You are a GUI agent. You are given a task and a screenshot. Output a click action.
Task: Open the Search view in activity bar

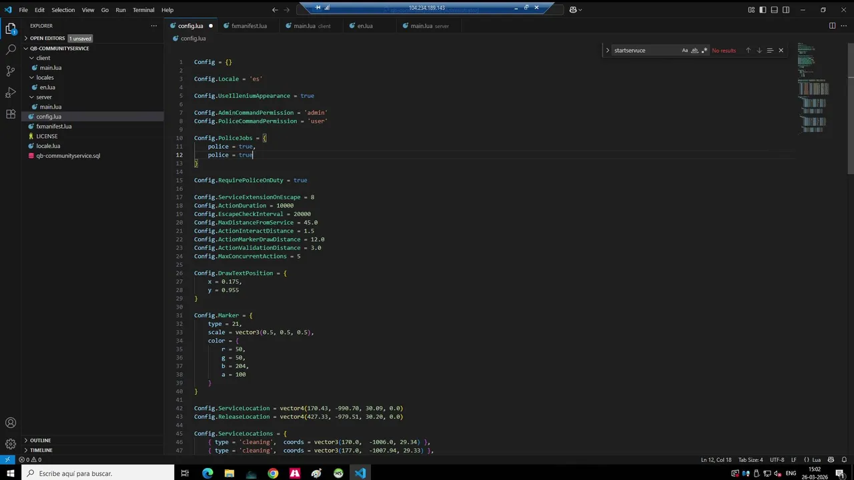click(11, 49)
